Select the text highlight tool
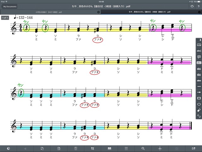Viewport: 202px width, 152px height. (x=199, y=63)
